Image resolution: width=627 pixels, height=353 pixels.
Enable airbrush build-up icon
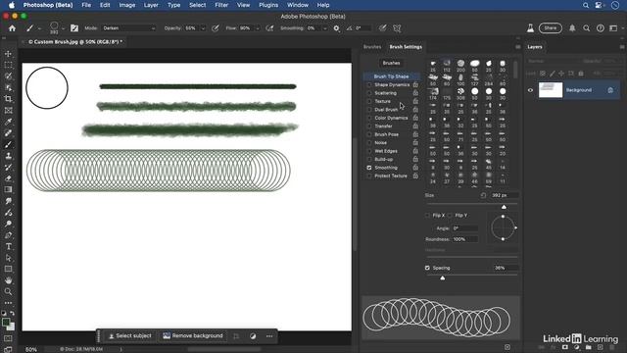coord(269,28)
